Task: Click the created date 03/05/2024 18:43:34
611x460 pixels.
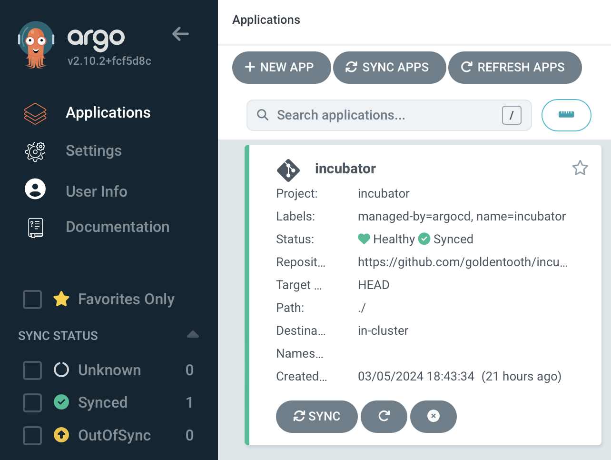Action: (x=416, y=376)
